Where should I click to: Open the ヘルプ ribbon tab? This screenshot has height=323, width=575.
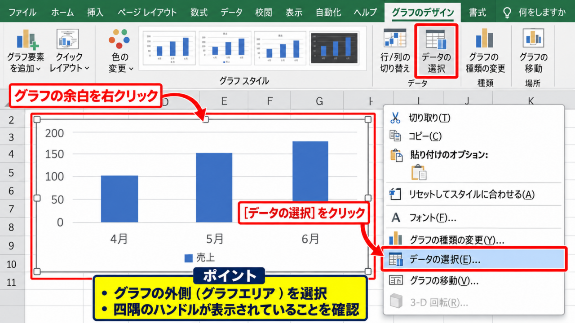click(365, 12)
